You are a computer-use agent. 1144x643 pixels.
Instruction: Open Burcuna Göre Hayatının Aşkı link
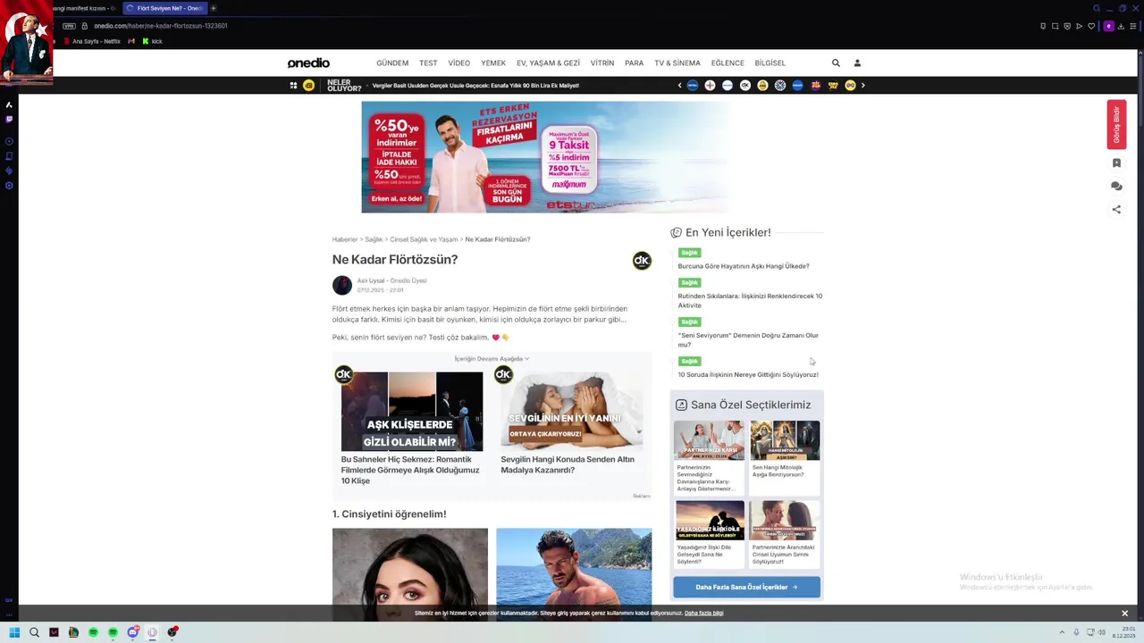pos(744,266)
